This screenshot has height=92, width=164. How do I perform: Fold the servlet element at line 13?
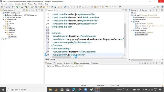(x=49, y=33)
